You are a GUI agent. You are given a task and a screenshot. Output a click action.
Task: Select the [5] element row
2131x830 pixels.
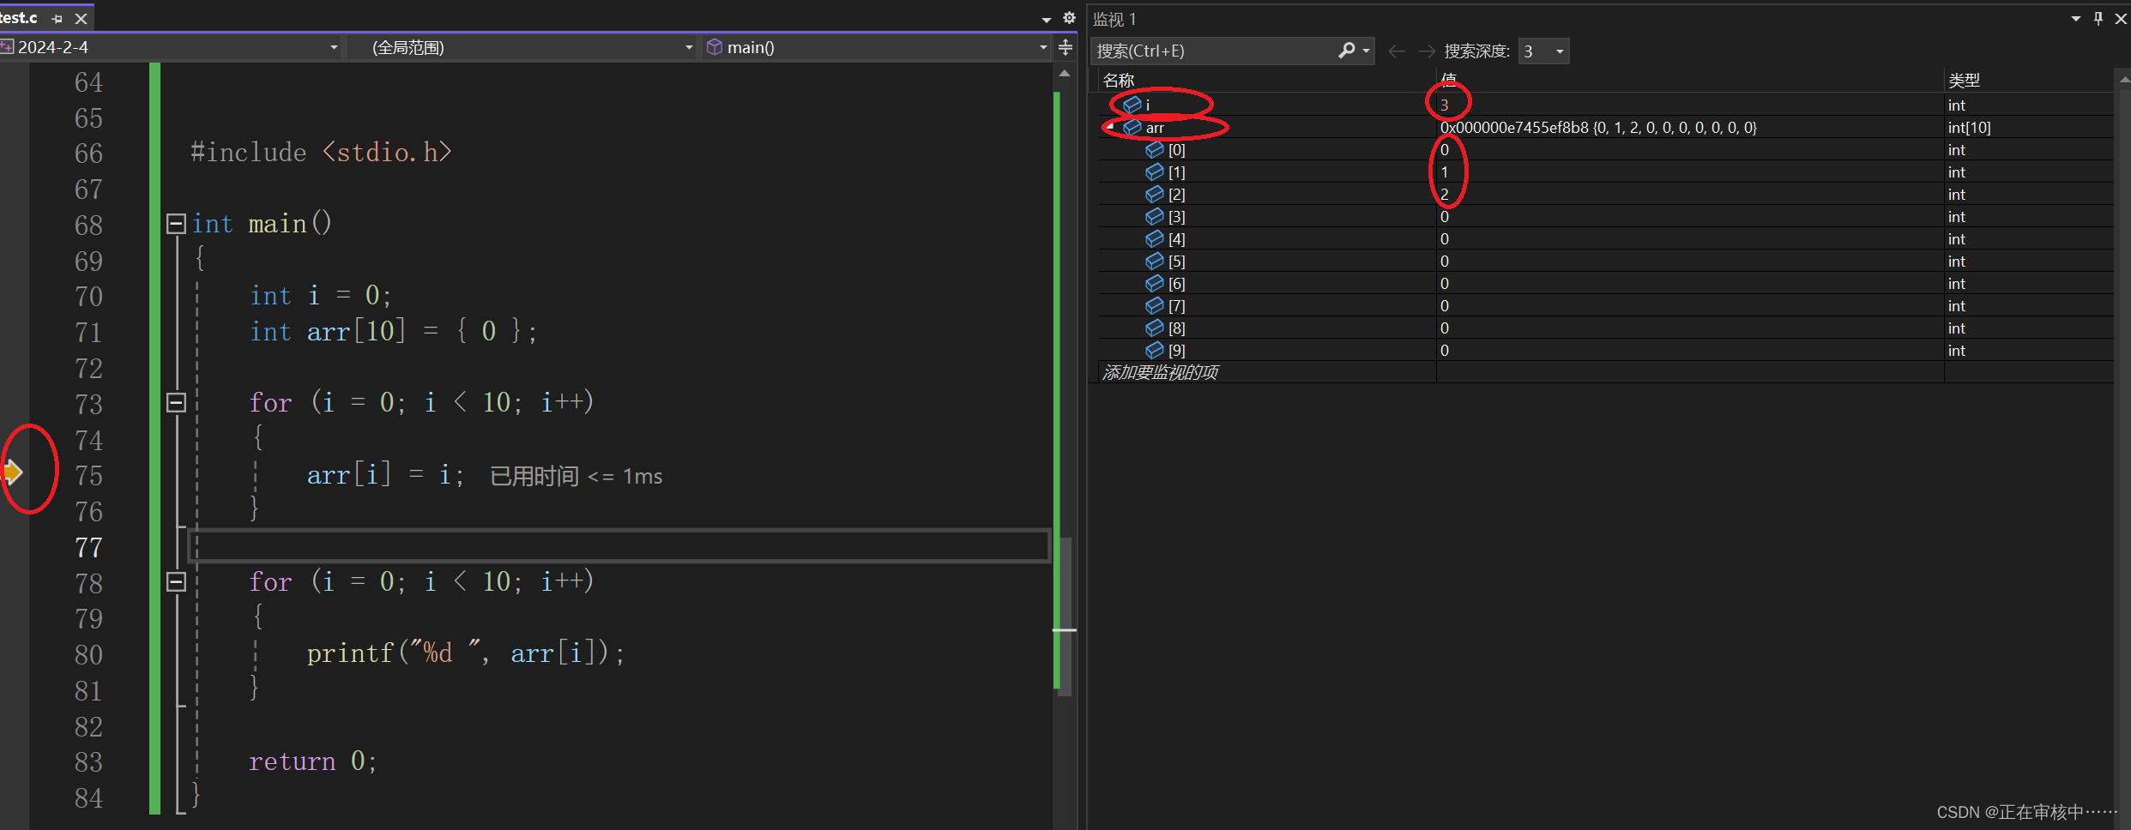tap(1606, 261)
